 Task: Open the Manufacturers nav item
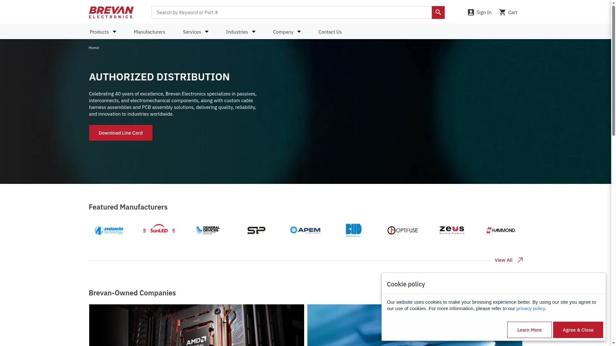[150, 32]
